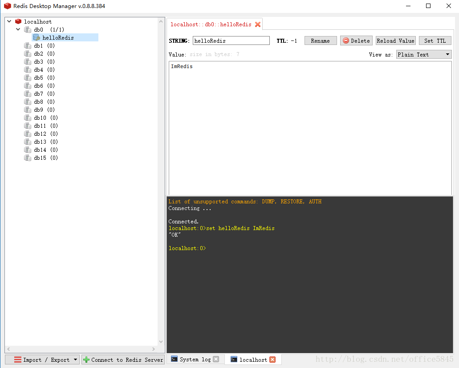
Task: Minimize the Redis Desktop Manager window
Action: coord(408,6)
